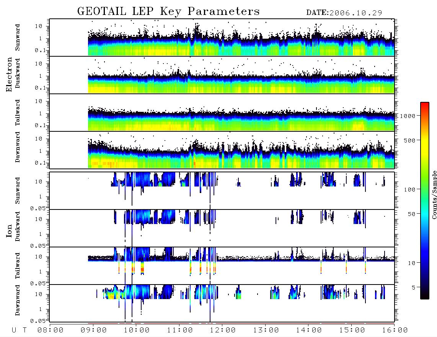Select the Ion "Duskward" panel label
Viewport: 437px width, 337px height.
[x=18, y=226]
